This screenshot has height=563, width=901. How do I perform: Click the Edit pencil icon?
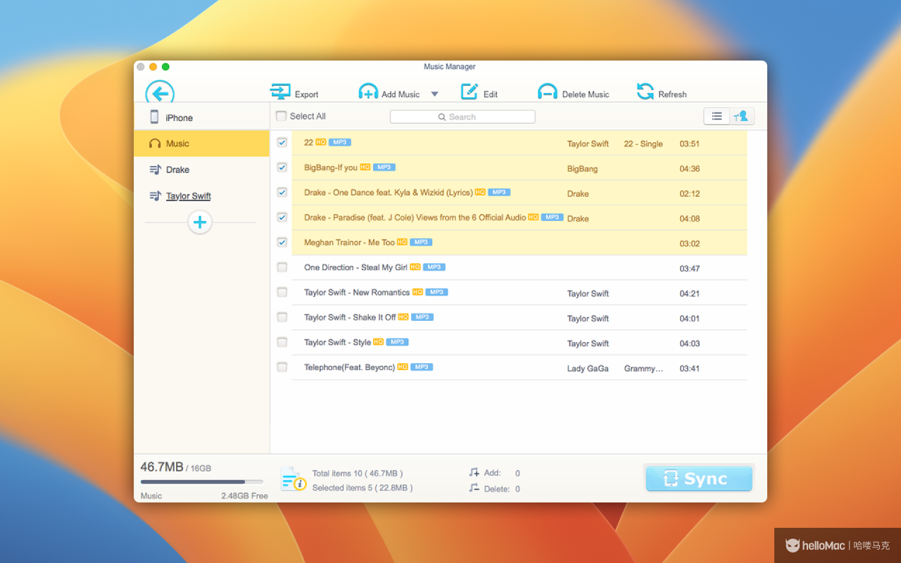point(470,91)
